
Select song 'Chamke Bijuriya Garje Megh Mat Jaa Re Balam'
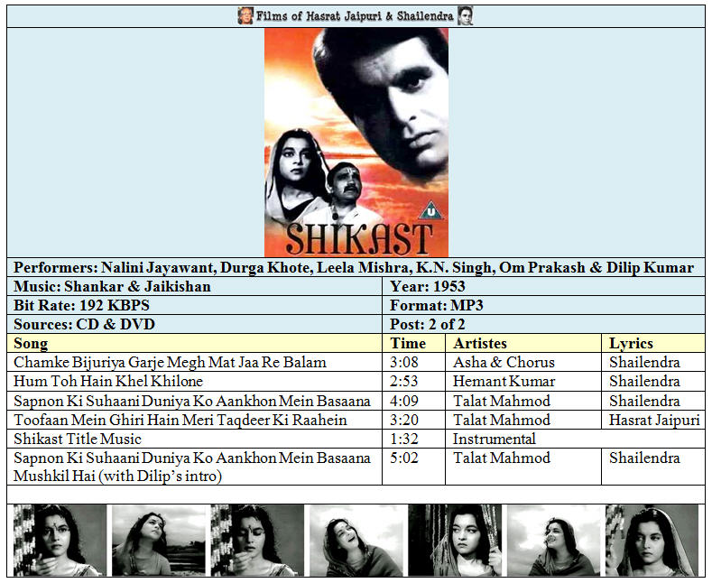170,362
